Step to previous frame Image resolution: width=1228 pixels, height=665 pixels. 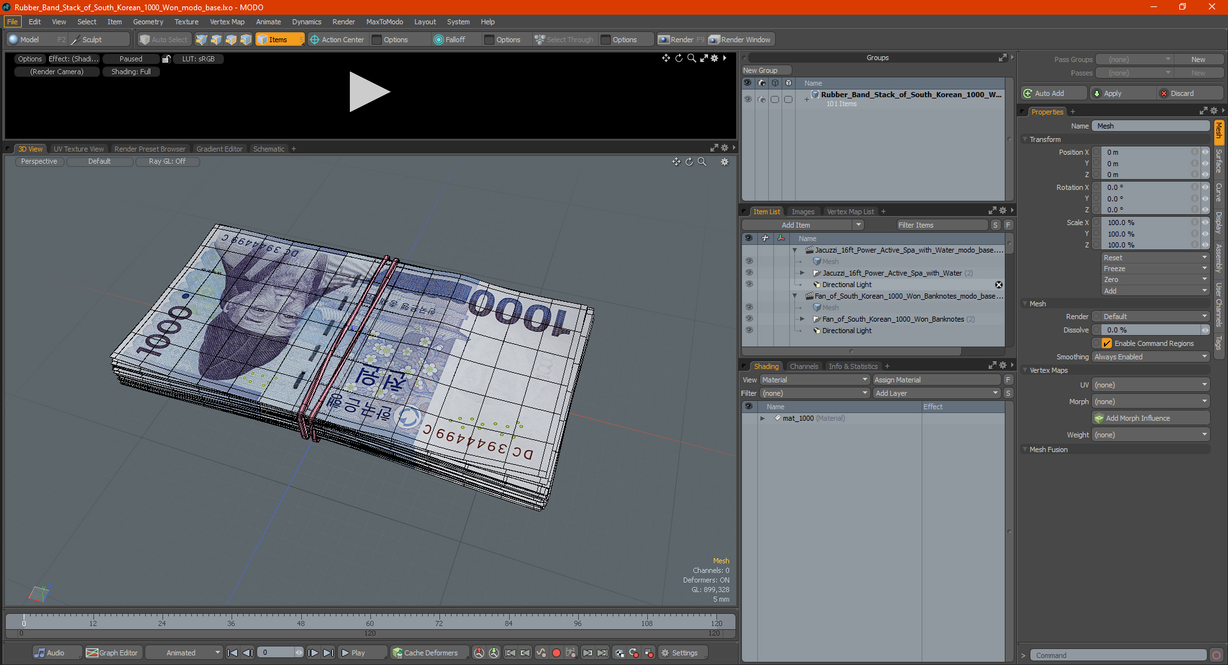pos(248,653)
